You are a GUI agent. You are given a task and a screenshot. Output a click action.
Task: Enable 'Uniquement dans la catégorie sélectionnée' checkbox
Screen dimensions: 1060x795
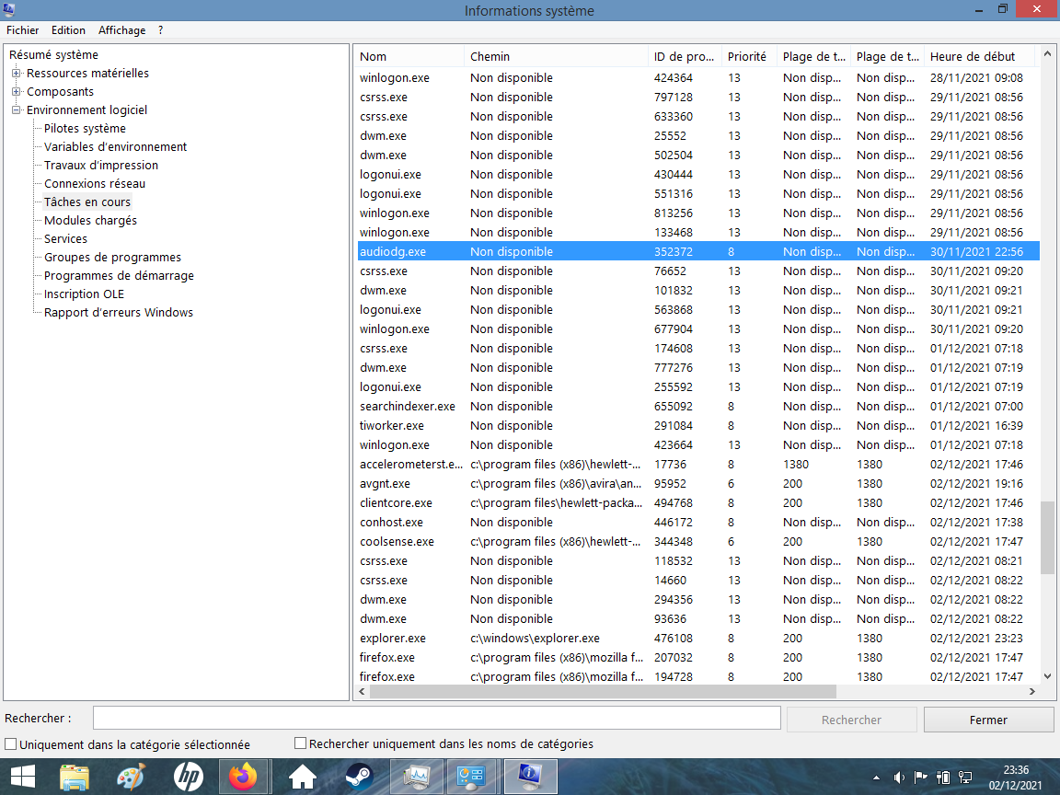[x=11, y=744]
